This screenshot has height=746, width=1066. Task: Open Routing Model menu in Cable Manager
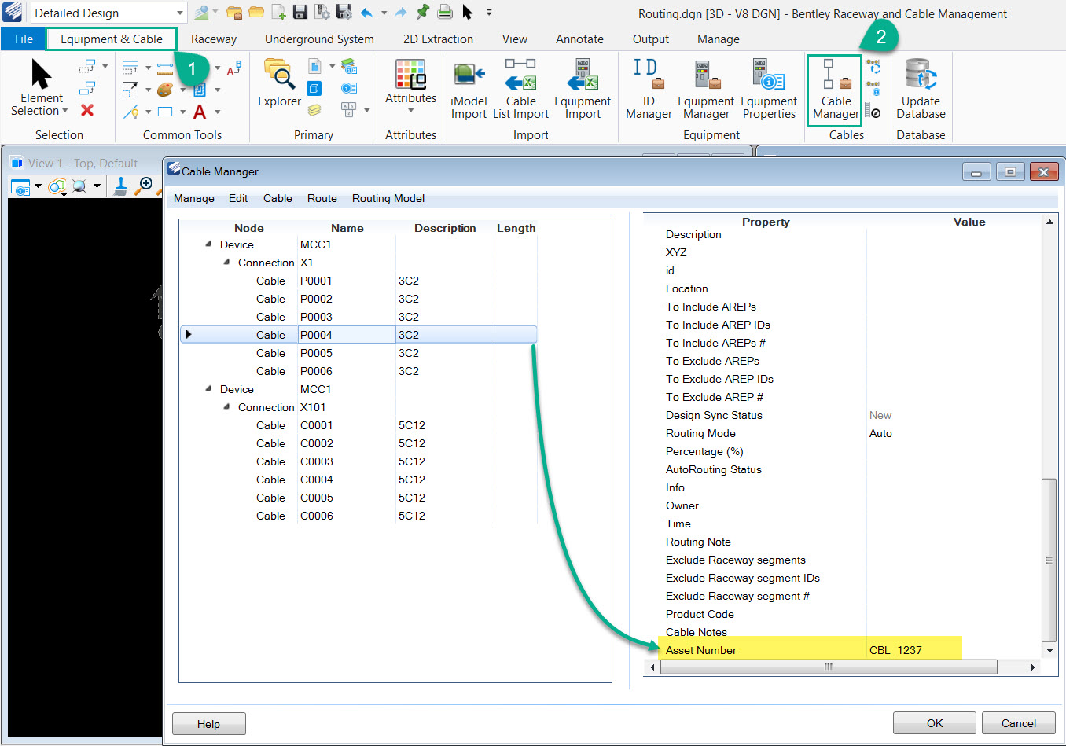pyautogui.click(x=388, y=198)
